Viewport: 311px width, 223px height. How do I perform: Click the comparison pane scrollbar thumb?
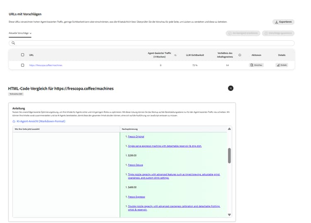click(229, 155)
